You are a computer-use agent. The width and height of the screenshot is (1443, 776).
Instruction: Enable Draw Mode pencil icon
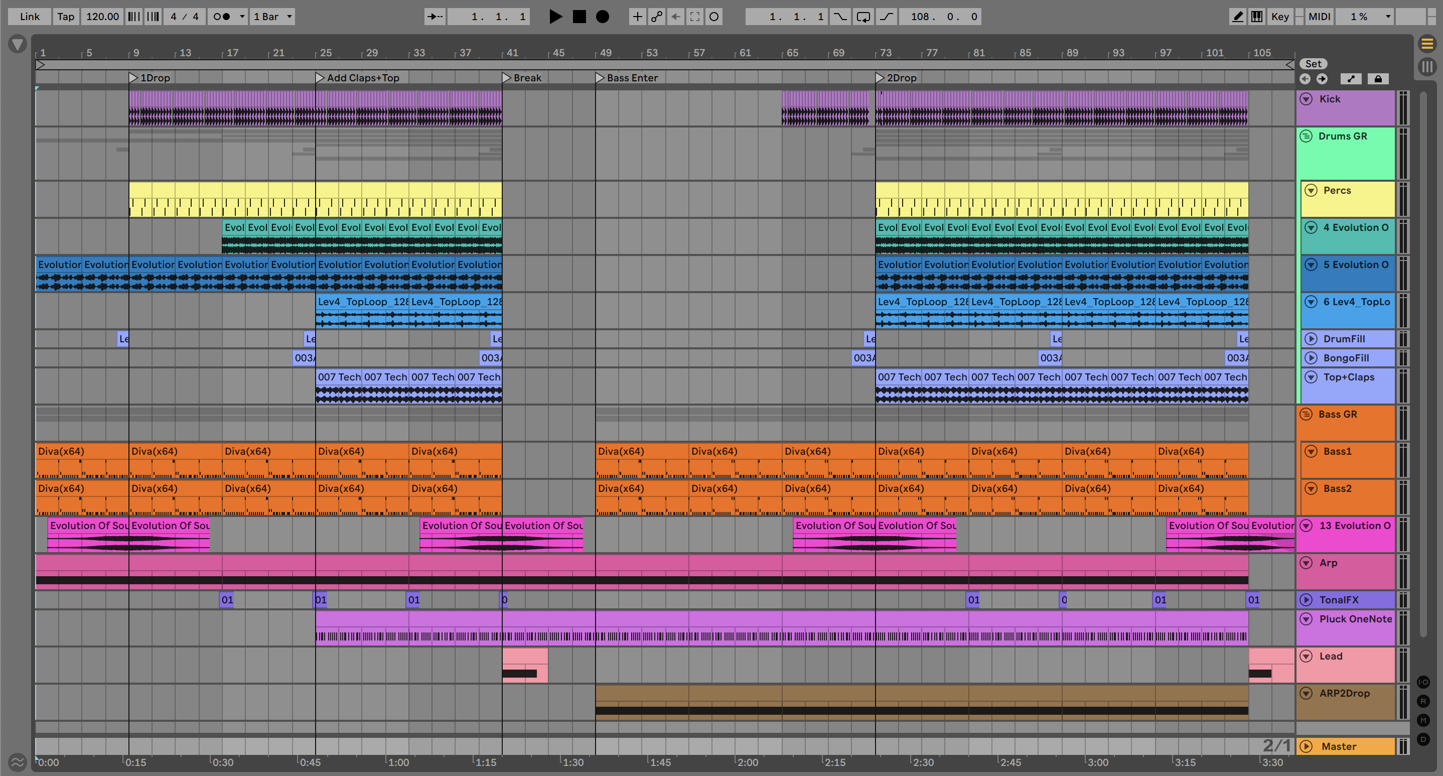click(x=1237, y=16)
